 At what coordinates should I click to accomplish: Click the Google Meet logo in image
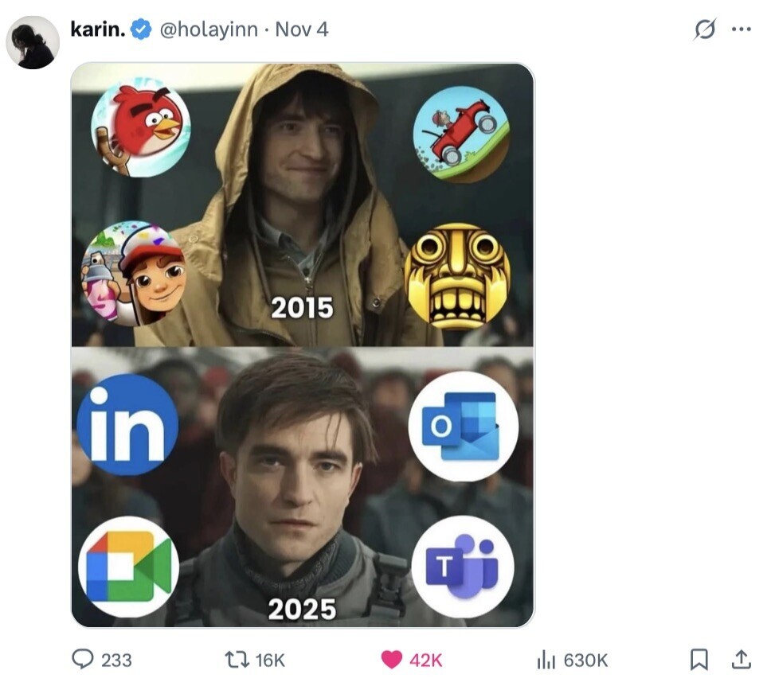128,566
